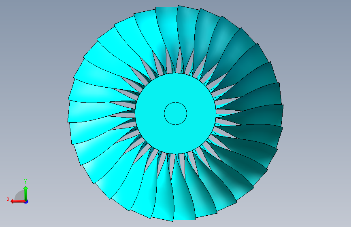The height and width of the screenshot is (227, 351).
Task: Click the blue Z axis dot of the triad
Action: point(26,202)
